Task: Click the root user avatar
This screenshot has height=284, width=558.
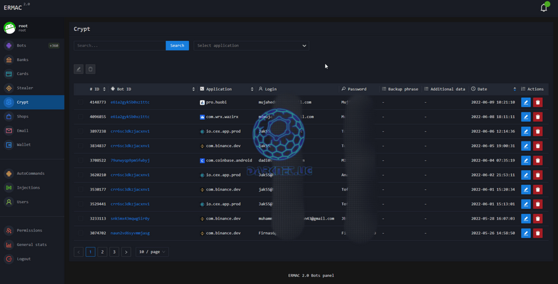Action: pyautogui.click(x=9, y=28)
